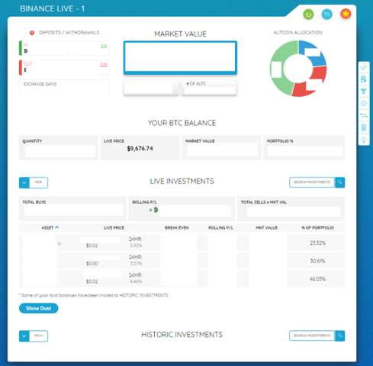Open the transfer arrows sidebar icon

click(364, 115)
